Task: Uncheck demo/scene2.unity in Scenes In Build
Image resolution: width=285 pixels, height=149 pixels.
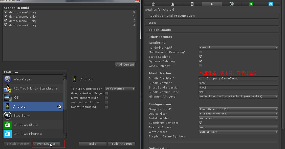Action: 6,16
